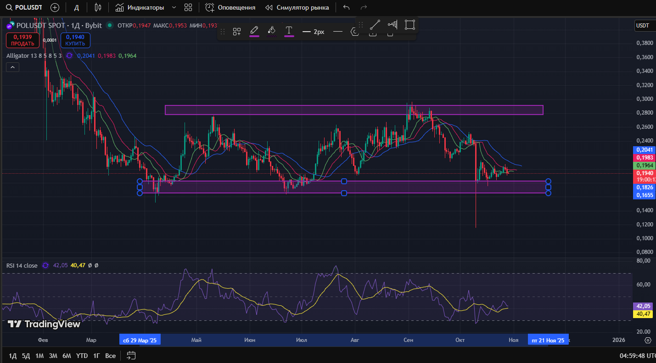Expand the Индикаторы favorites dropdown arrow
The height and width of the screenshot is (363, 656).
(x=174, y=7)
